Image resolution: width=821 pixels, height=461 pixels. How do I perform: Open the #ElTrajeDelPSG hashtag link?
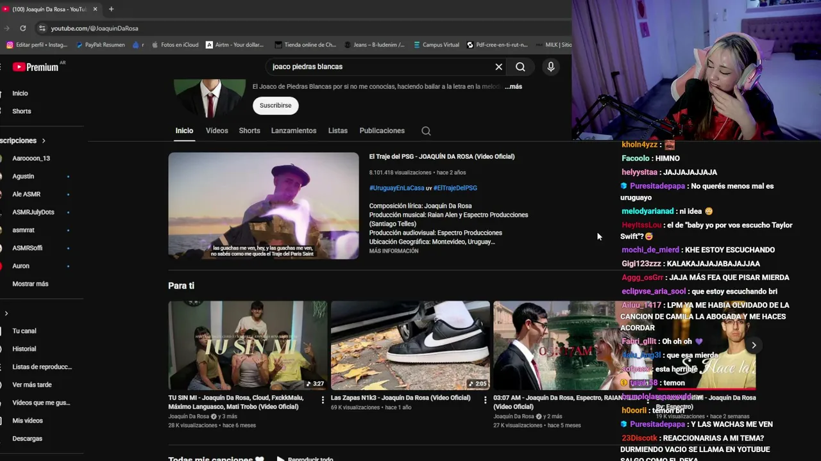[x=455, y=188]
